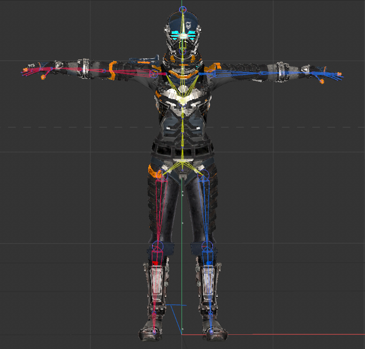
Task: Select the red forearm bone
Action: click(78, 69)
